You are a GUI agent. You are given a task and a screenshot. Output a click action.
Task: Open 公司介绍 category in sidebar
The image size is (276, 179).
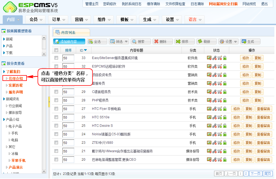(x=16, y=78)
